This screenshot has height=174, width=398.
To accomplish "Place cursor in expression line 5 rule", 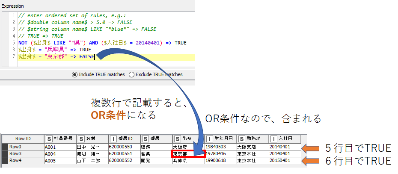I will [102, 43].
